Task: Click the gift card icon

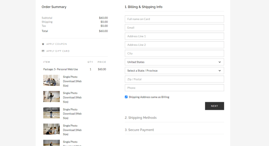Action: pos(43,51)
